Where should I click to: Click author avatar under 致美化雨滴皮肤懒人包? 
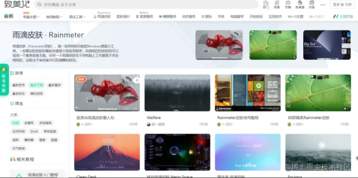coord(78,124)
